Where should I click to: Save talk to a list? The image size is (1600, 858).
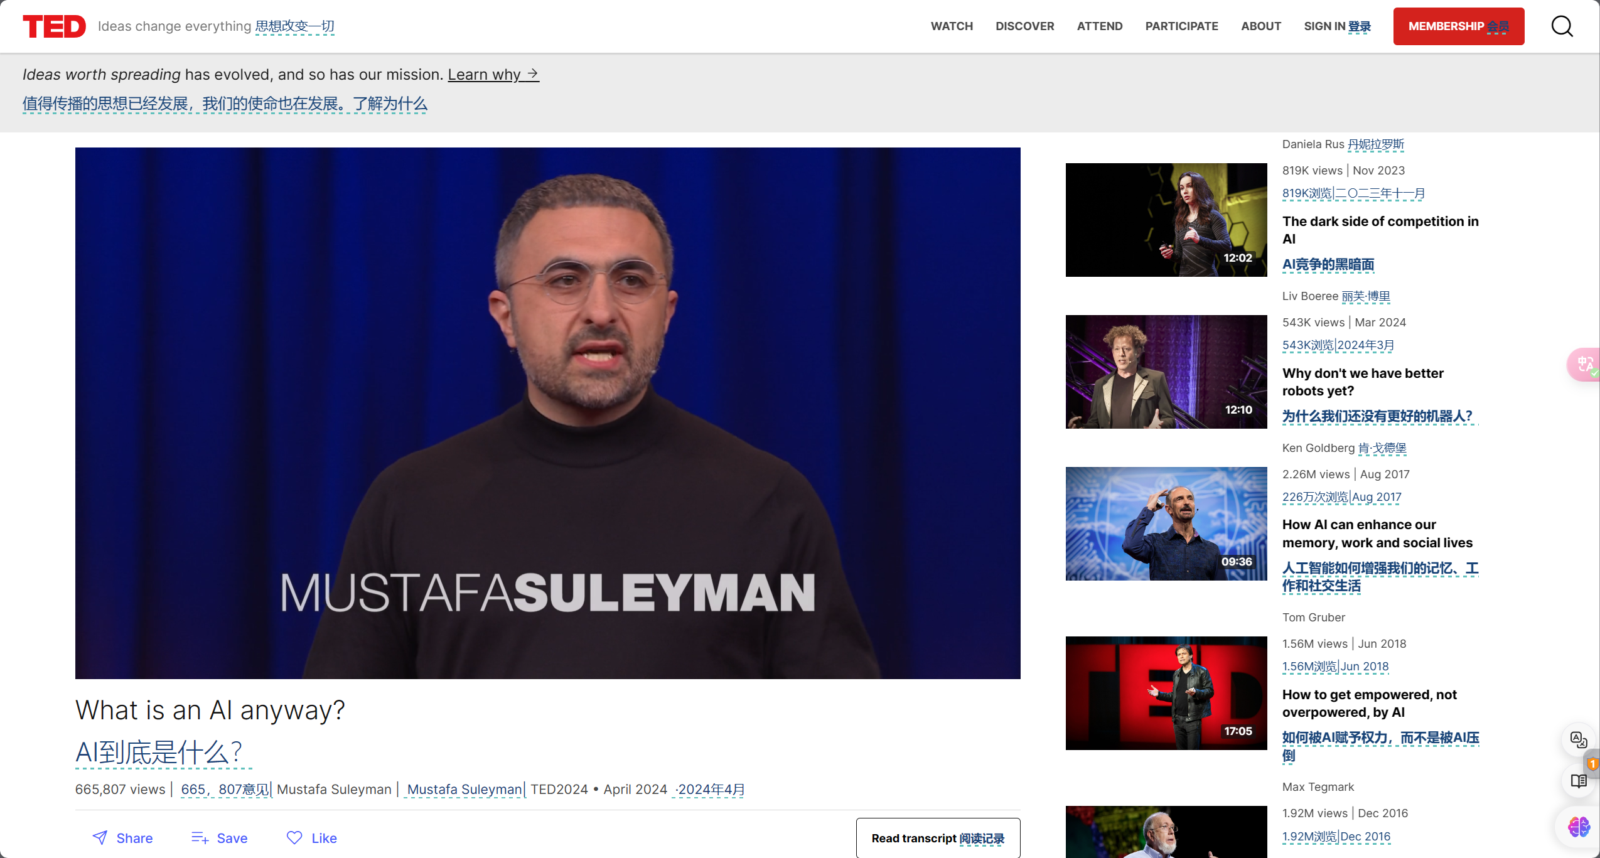pos(219,838)
